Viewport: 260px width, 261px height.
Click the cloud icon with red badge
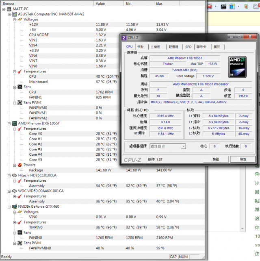point(256,6)
